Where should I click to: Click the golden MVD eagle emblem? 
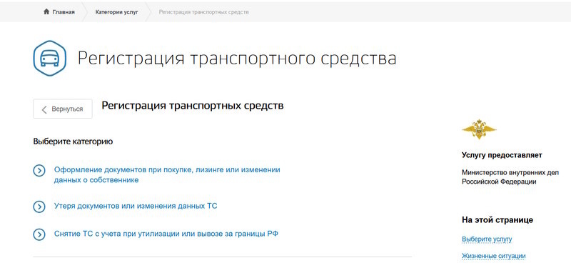479,129
